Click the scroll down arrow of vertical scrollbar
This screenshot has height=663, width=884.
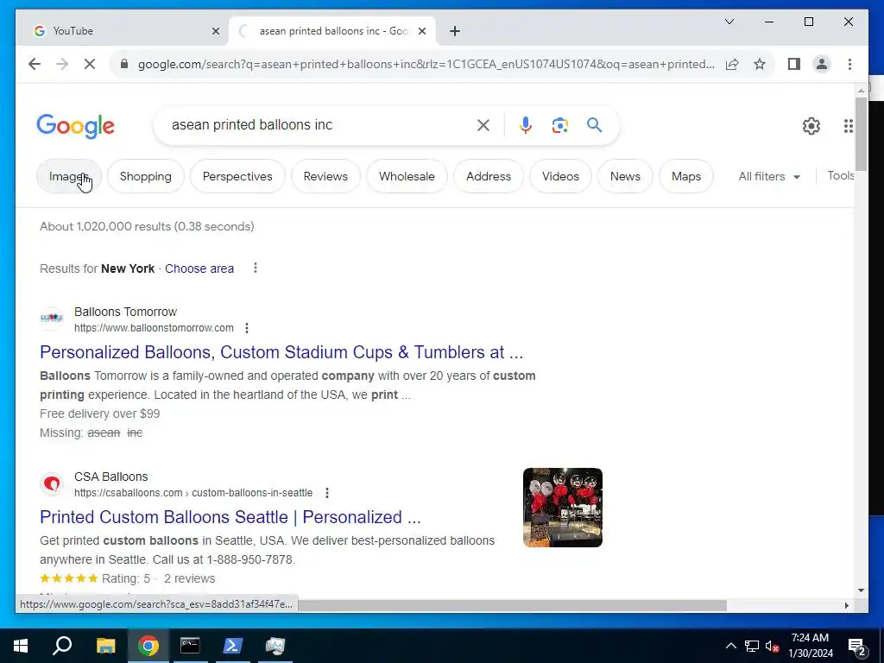(861, 590)
